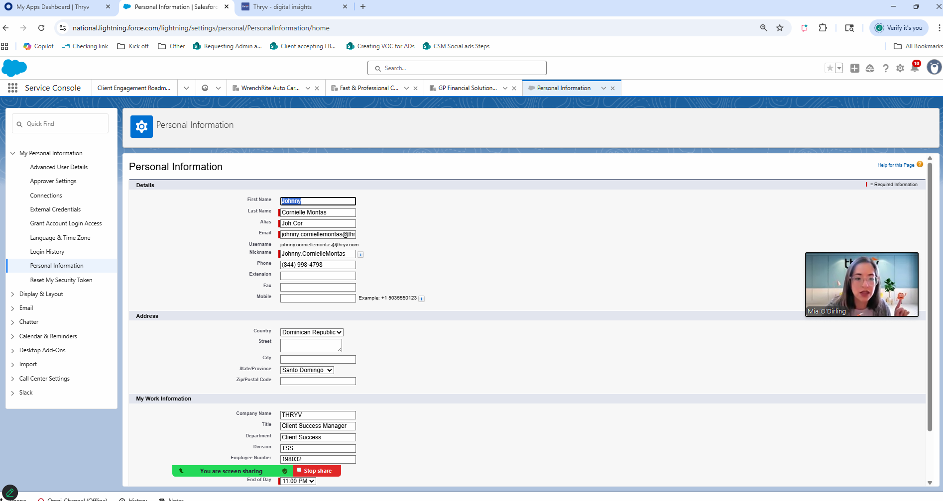The width and height of the screenshot is (943, 501).
Task: Close the Personal Information workspace tab
Action: click(613, 88)
